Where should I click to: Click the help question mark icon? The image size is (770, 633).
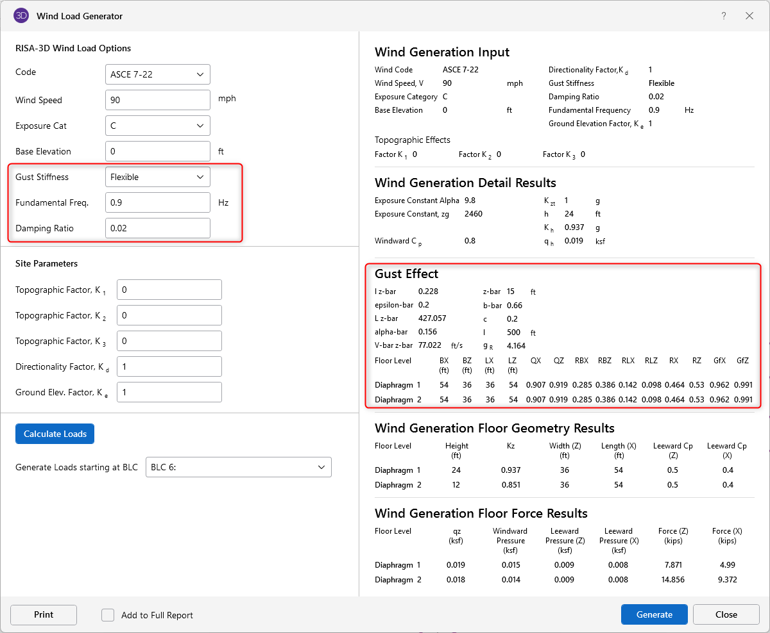tap(724, 16)
